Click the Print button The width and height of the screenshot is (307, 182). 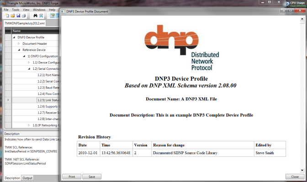click(72, 177)
